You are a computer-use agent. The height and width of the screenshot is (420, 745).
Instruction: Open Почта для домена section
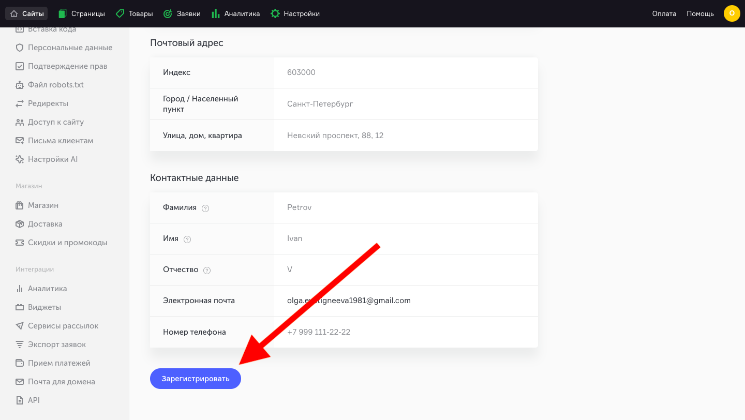click(x=62, y=382)
